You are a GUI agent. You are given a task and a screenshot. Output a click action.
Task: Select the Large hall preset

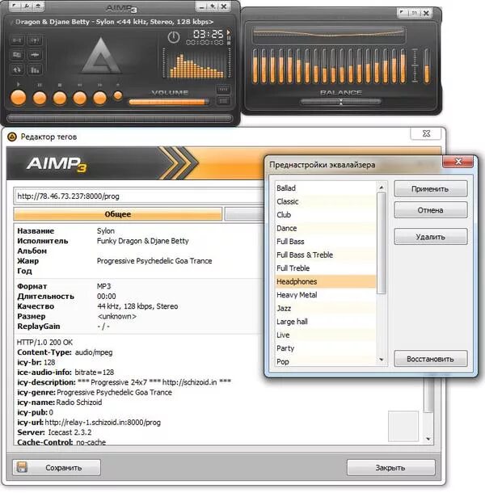326,322
